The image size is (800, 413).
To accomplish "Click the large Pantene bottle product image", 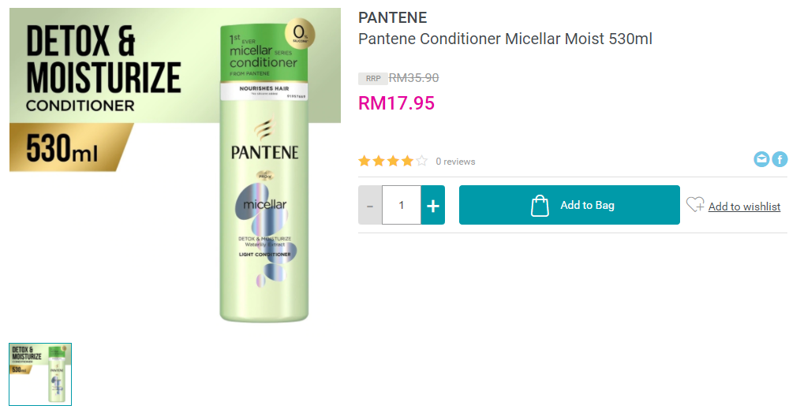I will tap(264, 171).
